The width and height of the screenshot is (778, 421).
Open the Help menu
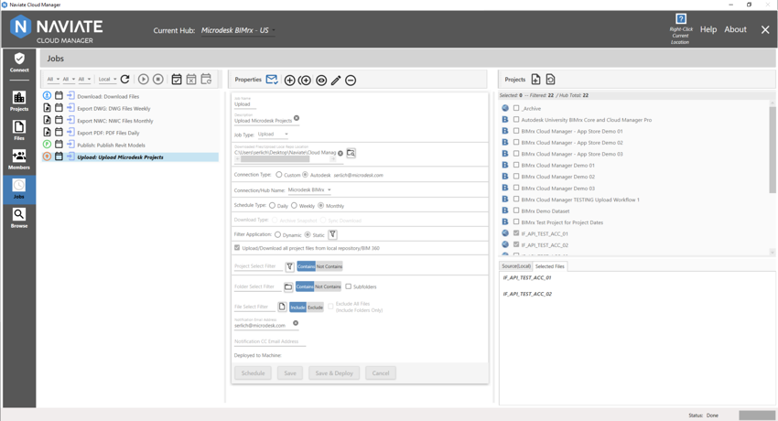(x=708, y=30)
